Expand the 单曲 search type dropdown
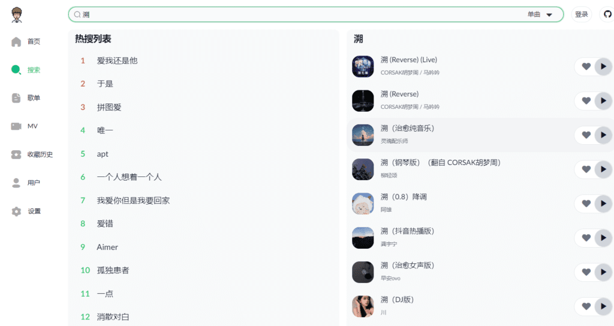The width and height of the screenshot is (614, 326). coord(540,14)
